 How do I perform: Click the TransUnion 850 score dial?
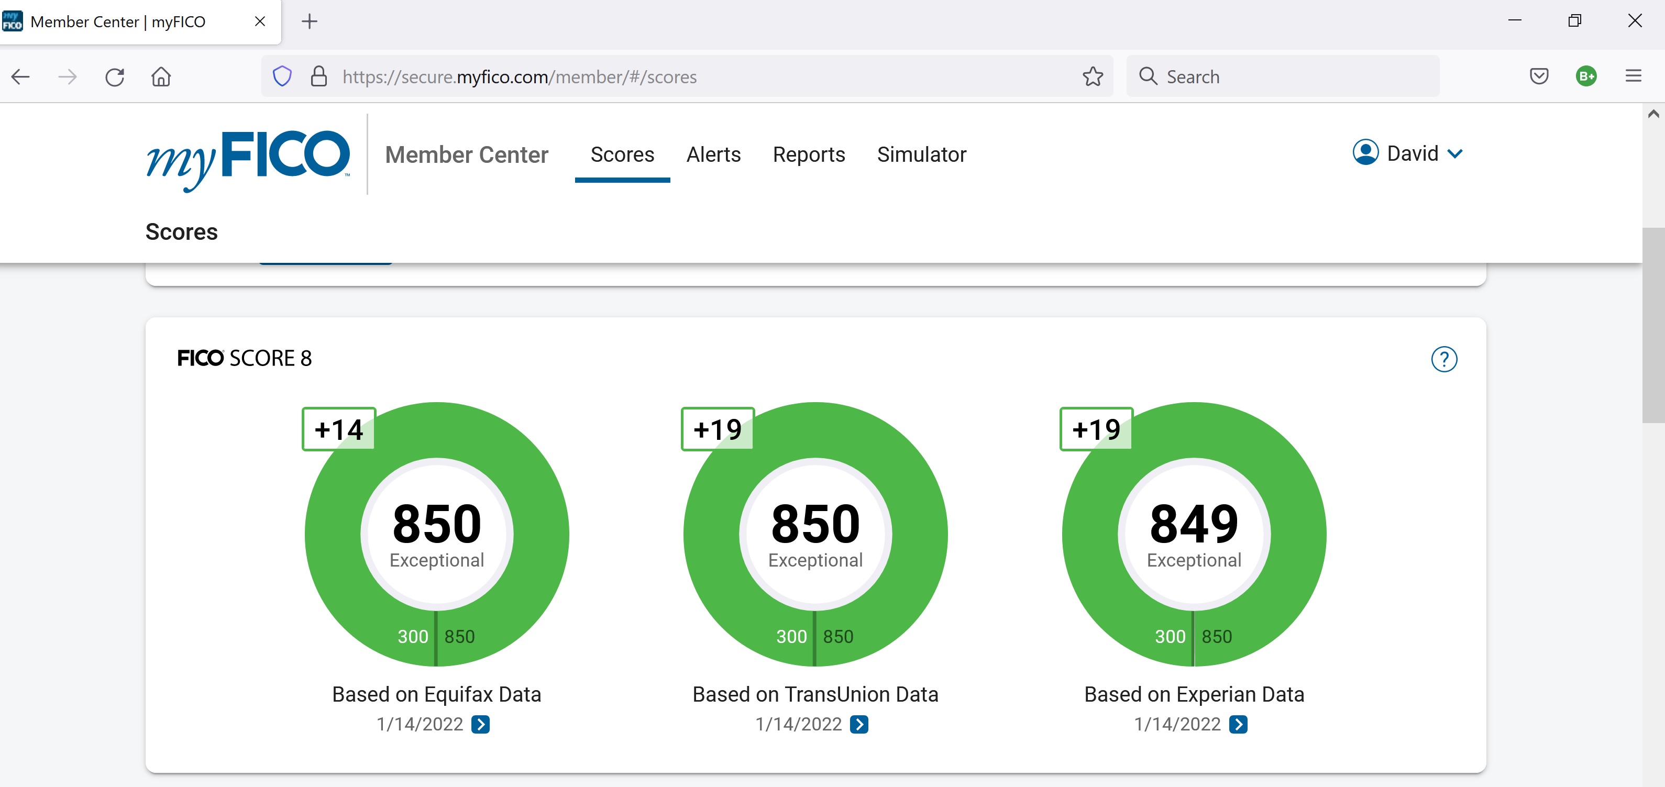815,535
